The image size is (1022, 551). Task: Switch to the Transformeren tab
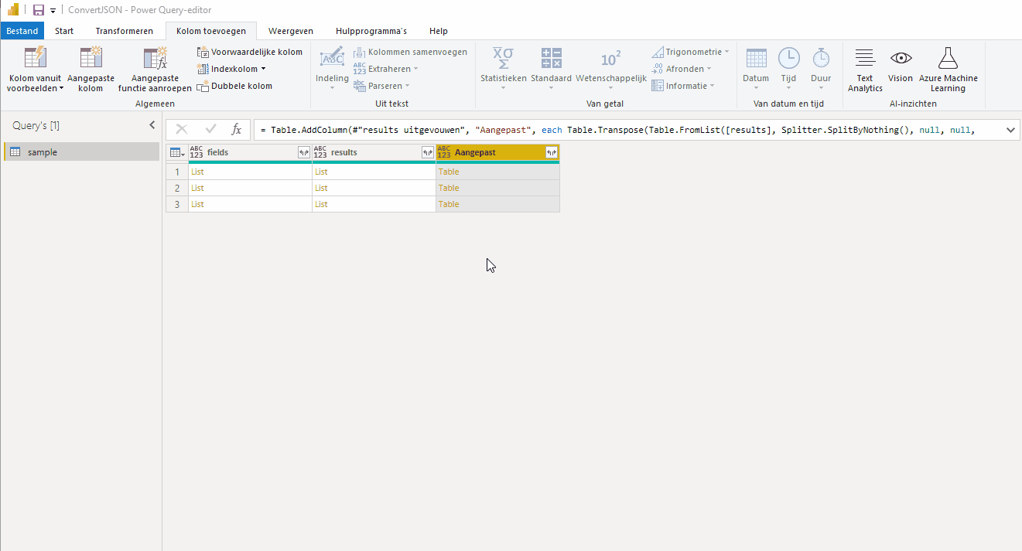[125, 31]
